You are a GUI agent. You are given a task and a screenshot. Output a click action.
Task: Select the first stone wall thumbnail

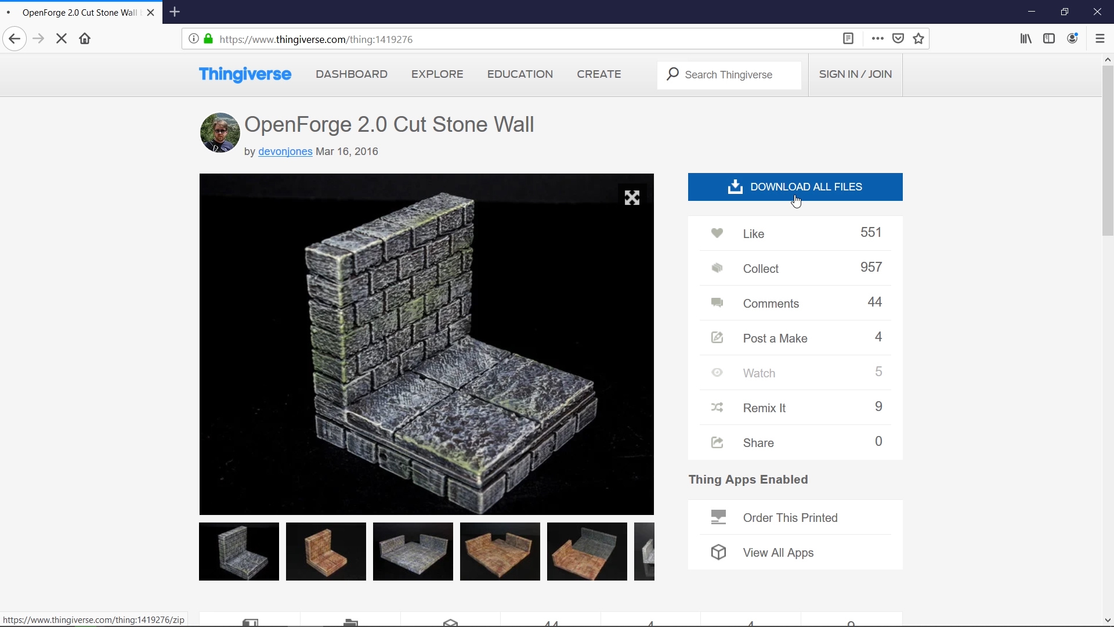(x=238, y=551)
